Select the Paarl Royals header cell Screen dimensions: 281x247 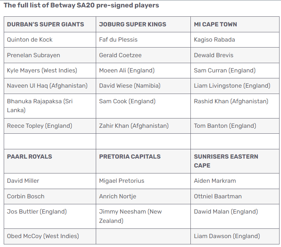pyautogui.click(x=50, y=161)
